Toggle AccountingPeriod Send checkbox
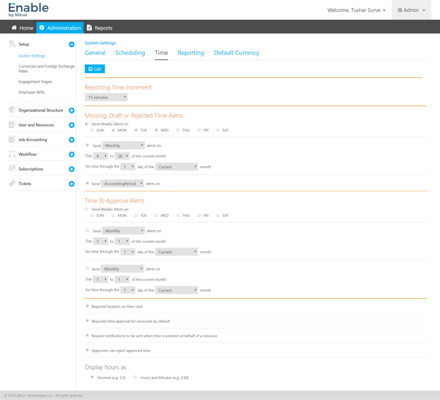 pyautogui.click(x=87, y=183)
